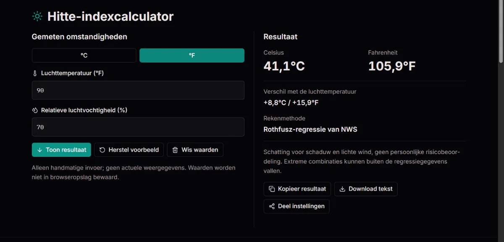Image resolution: width=504 pixels, height=242 pixels.
Task: Click the sun icon beside Hitte-indexcalculator title
Action: pyautogui.click(x=37, y=16)
